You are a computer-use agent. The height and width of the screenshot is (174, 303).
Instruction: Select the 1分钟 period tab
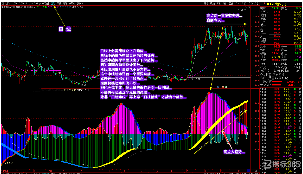click(15, 3)
